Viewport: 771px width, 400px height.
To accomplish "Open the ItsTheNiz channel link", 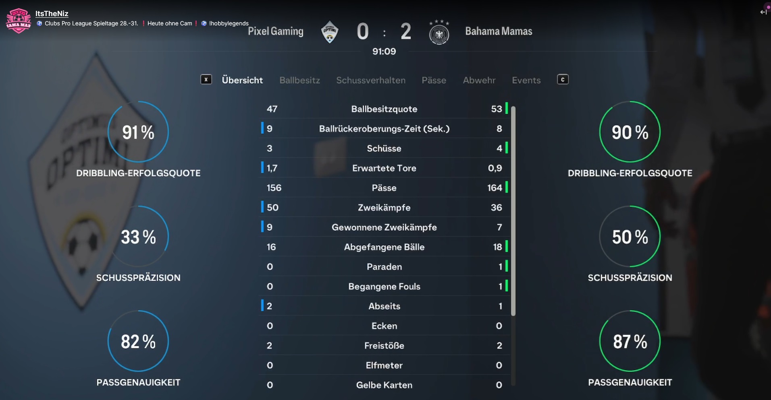I will coord(52,13).
